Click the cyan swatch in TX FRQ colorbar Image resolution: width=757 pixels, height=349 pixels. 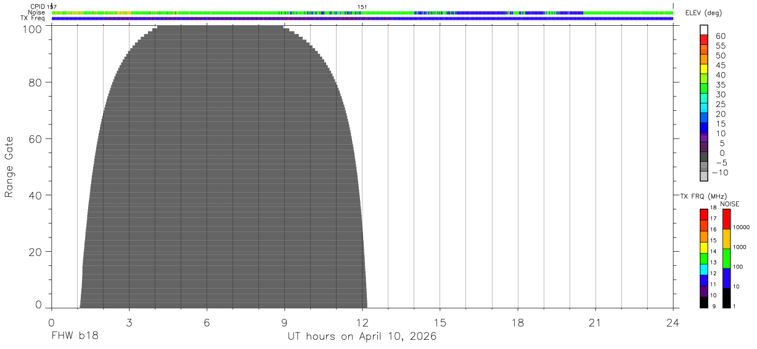point(704,270)
